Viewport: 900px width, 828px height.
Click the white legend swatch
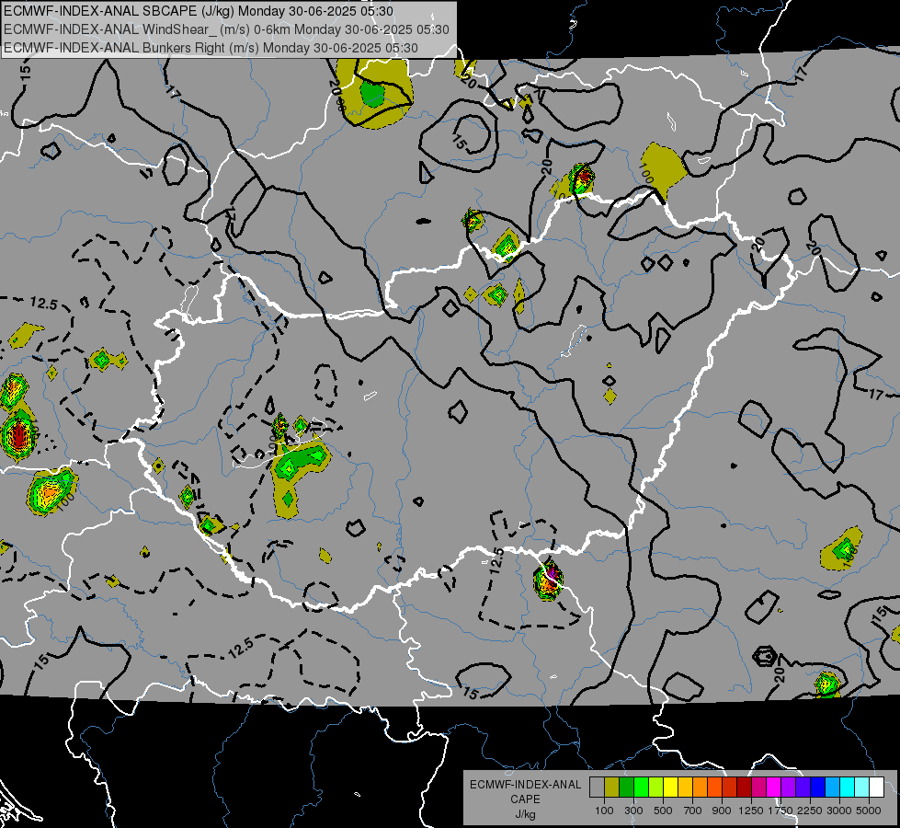[x=876, y=788]
